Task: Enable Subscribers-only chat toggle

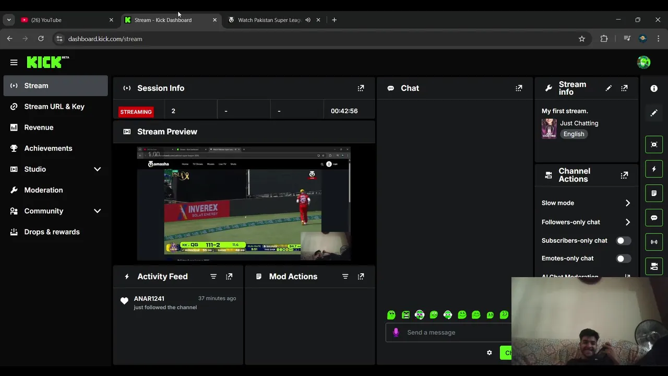Action: (623, 241)
